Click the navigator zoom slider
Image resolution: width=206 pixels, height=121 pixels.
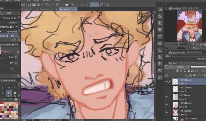point(176,44)
